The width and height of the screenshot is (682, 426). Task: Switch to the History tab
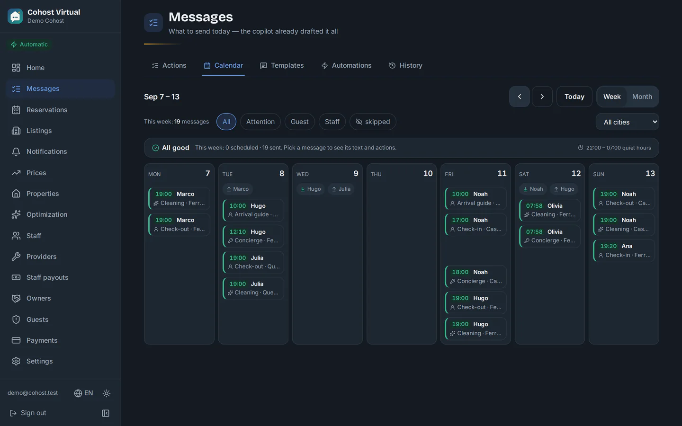coord(406,65)
